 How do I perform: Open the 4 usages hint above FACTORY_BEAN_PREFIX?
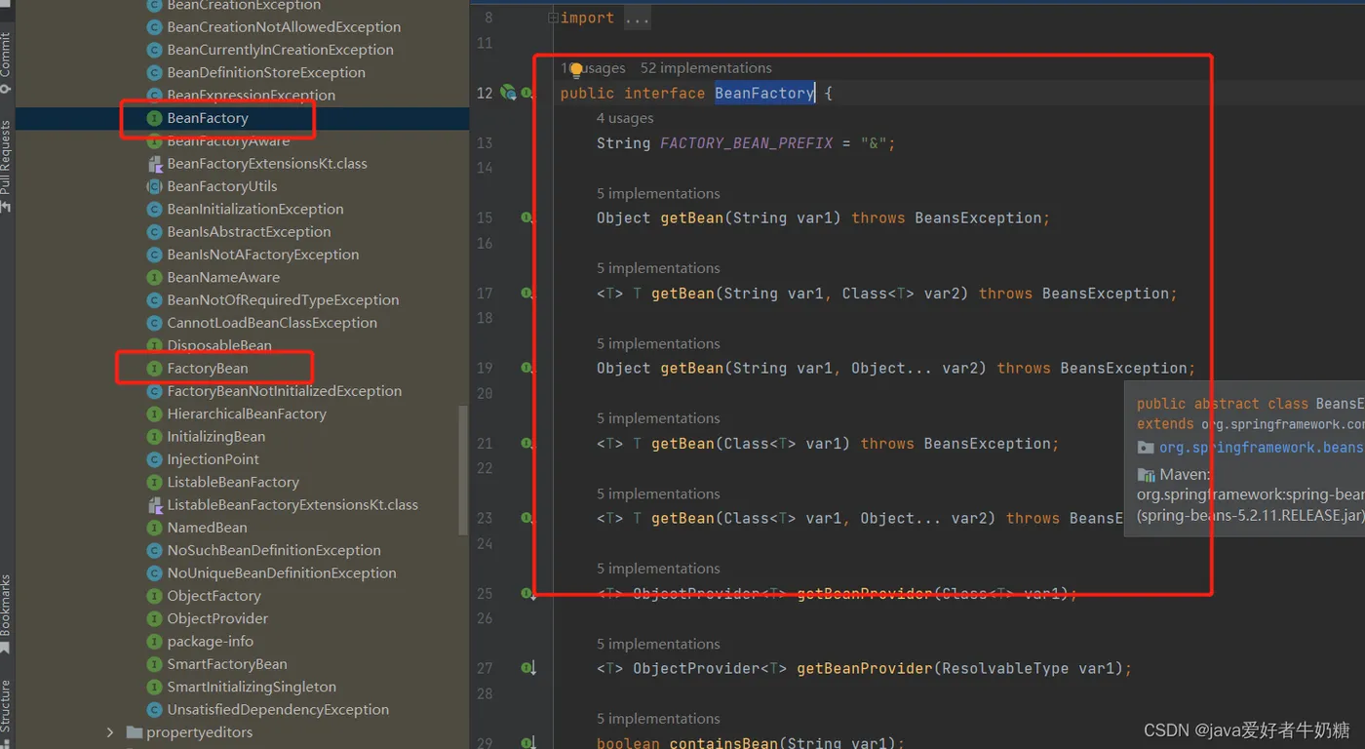pos(625,118)
